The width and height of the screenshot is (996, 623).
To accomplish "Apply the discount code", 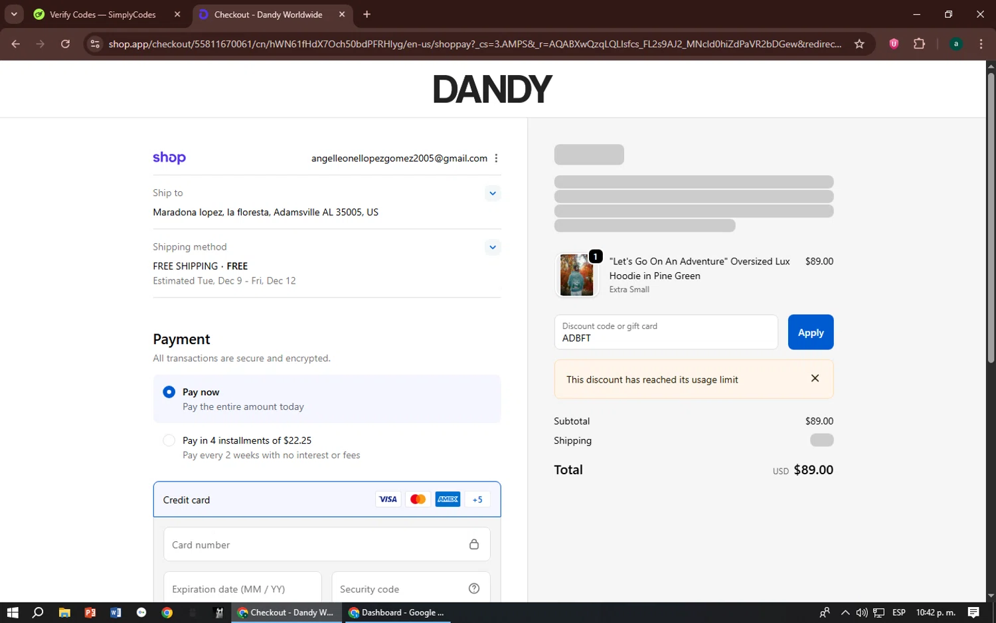I will (811, 332).
